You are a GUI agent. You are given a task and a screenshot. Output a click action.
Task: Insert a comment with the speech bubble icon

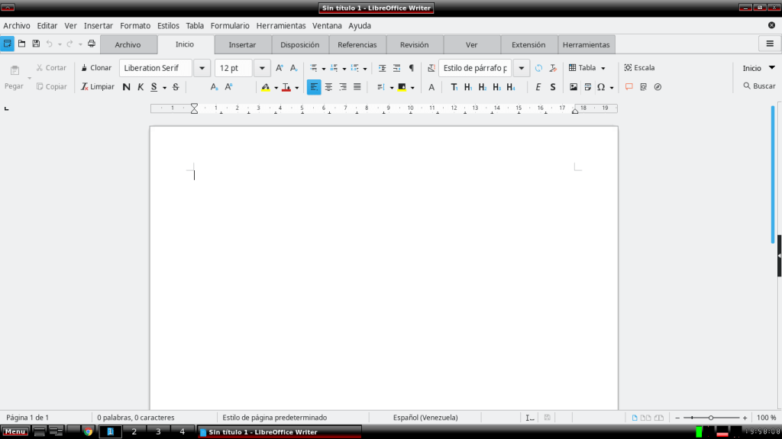(x=629, y=87)
